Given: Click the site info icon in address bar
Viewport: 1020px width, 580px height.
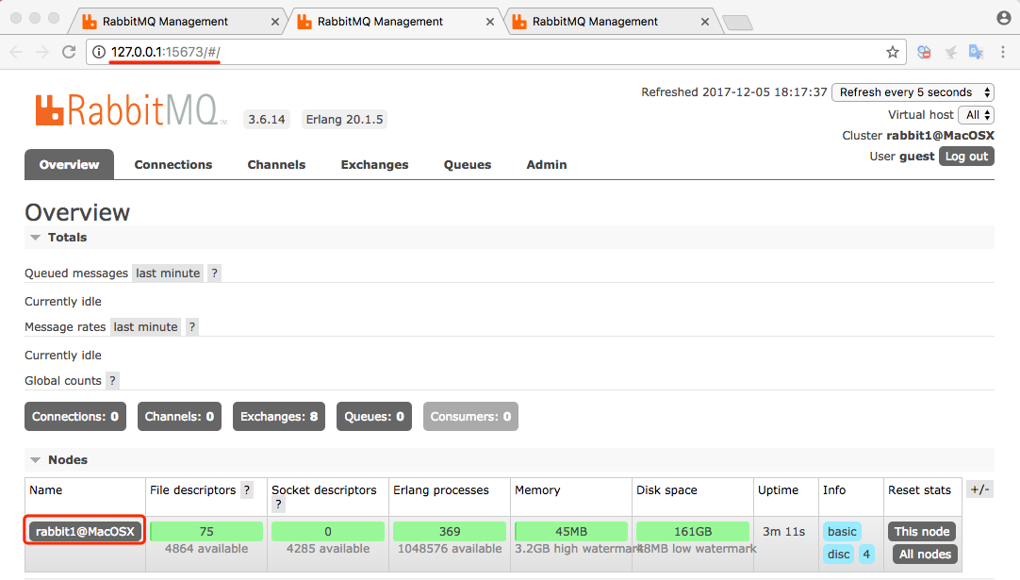Looking at the screenshot, I should (99, 52).
